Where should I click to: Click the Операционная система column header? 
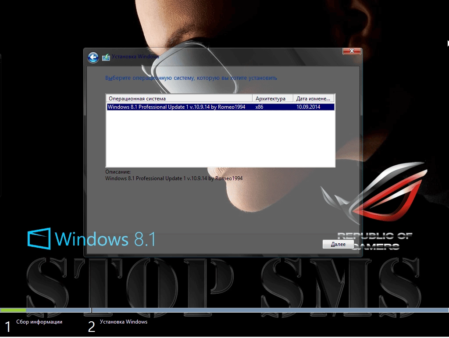pos(179,99)
